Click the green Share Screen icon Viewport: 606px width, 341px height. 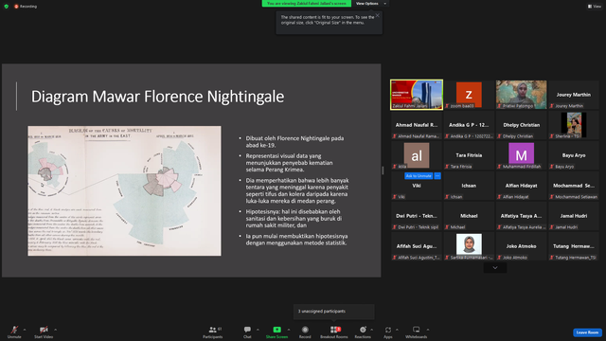[x=277, y=330]
